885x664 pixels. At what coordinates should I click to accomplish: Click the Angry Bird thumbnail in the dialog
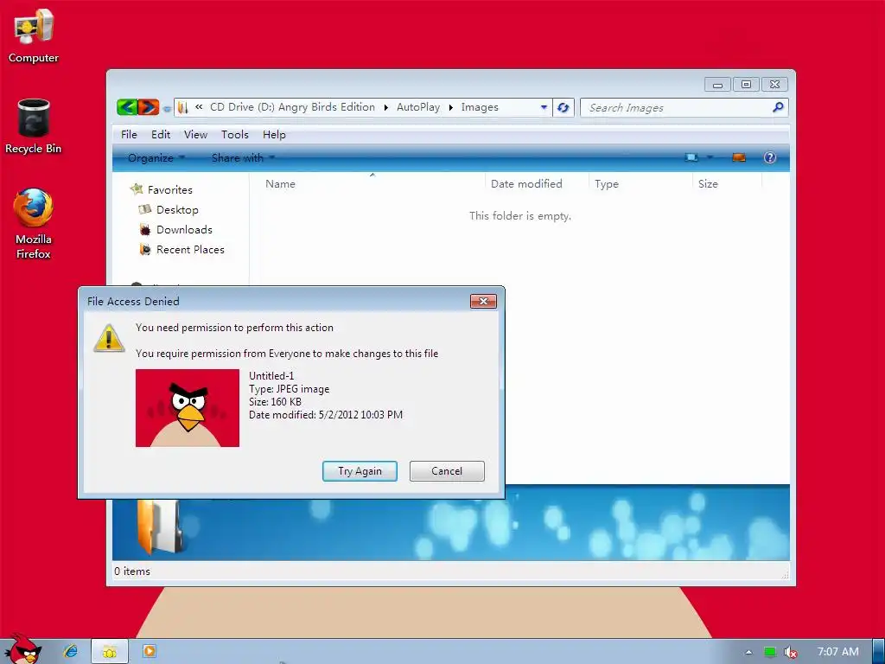tap(188, 408)
